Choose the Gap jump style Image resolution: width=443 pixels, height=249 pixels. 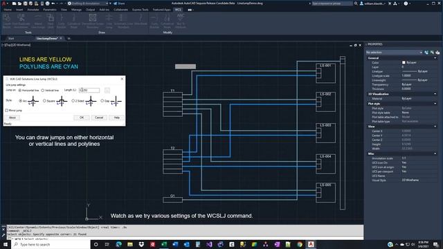point(102,101)
